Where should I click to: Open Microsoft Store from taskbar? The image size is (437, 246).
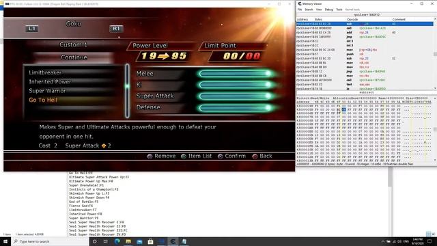(x=150, y=241)
